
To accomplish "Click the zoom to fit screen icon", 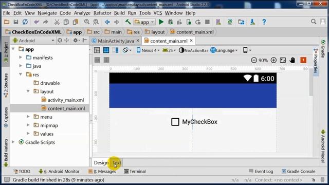I will coord(283,60).
